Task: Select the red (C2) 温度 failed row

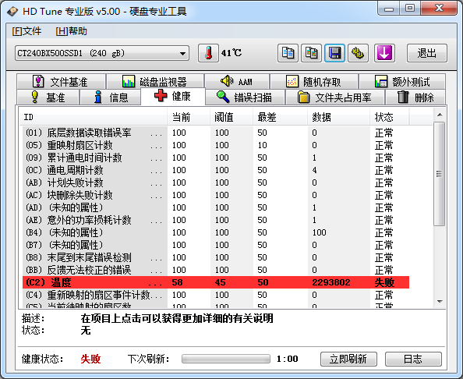Action: (216, 282)
